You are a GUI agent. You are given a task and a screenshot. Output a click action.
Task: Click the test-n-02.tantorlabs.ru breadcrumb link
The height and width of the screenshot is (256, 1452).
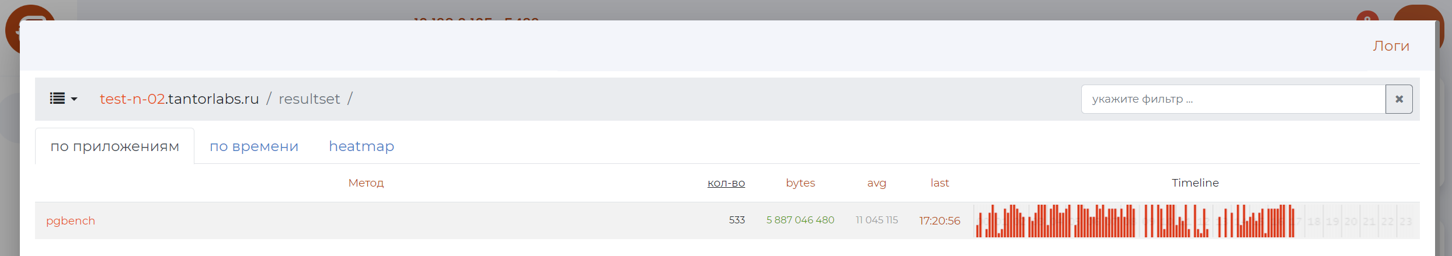179,99
